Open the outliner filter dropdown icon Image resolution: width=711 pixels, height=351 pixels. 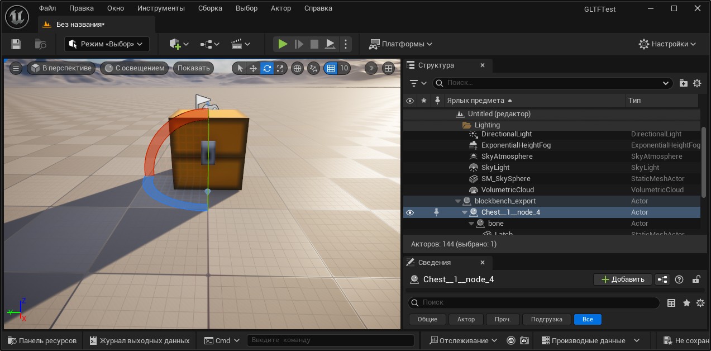418,83
